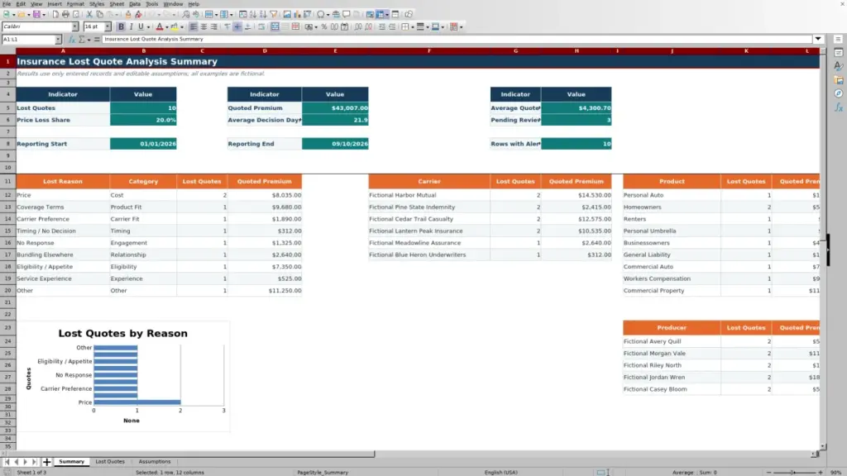Expand the formula bar arrow
This screenshot has height=476, width=847.
click(x=818, y=39)
